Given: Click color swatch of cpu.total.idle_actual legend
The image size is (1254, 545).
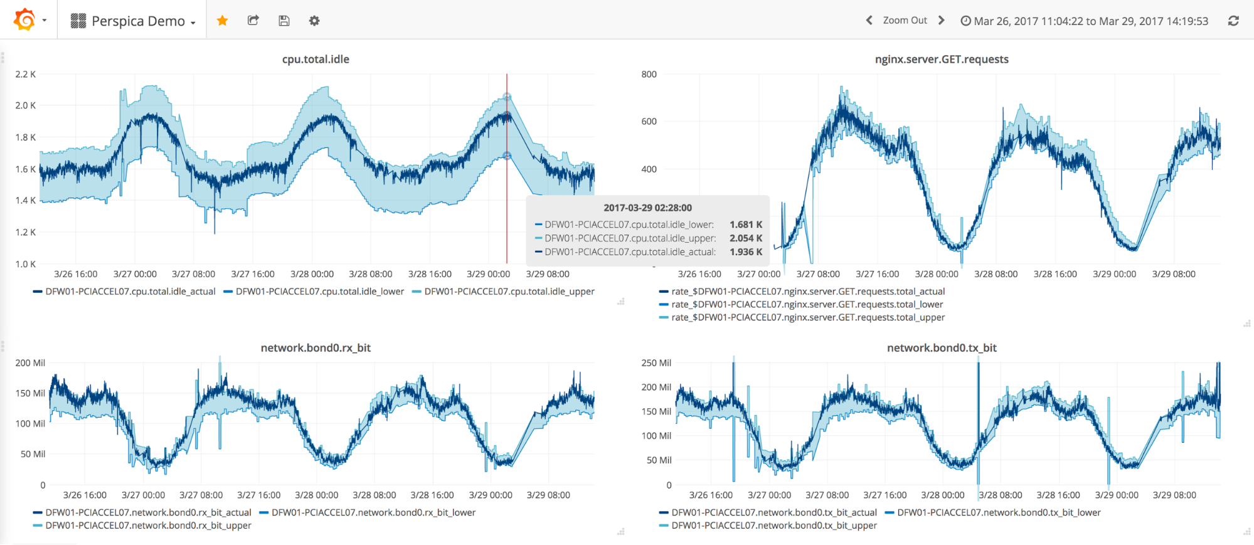Looking at the screenshot, I should click(x=38, y=292).
